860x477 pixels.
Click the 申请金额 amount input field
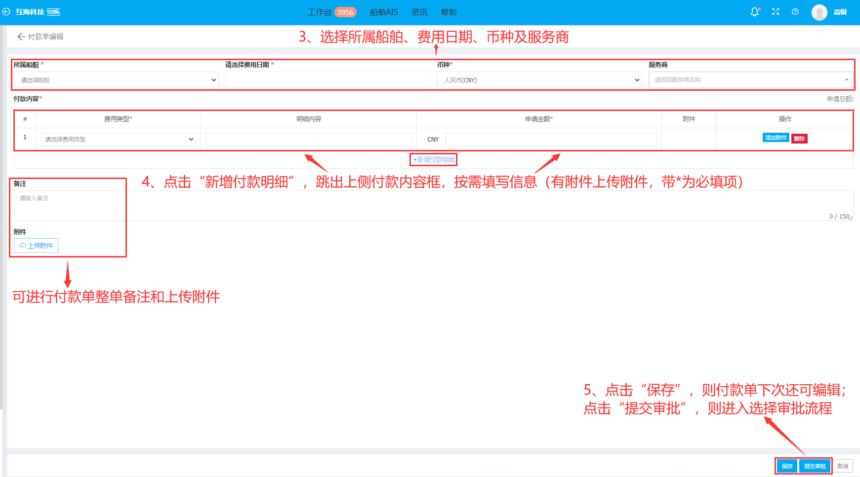[x=551, y=139]
